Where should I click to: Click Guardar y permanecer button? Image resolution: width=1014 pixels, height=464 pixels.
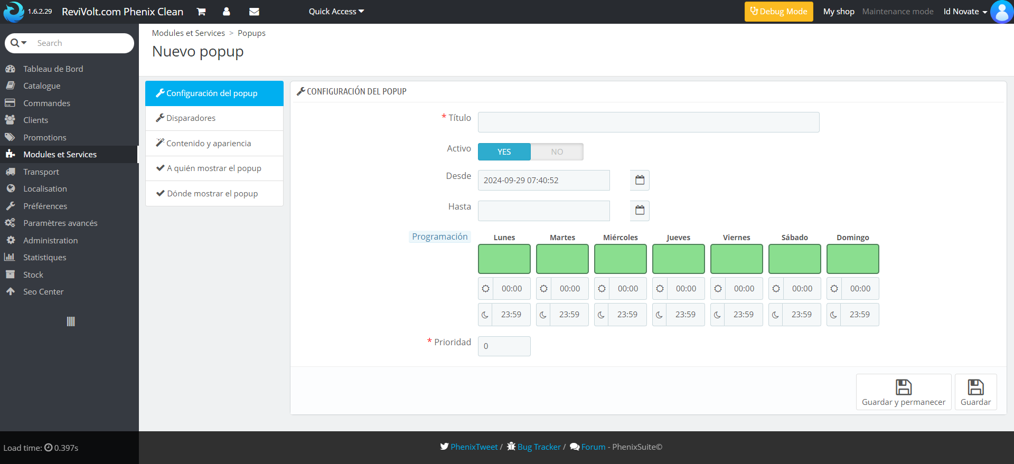click(x=904, y=392)
